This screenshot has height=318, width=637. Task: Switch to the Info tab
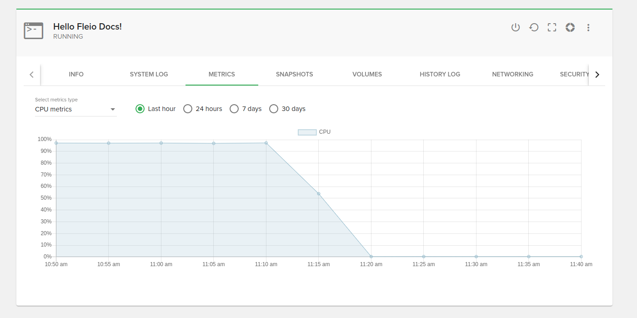point(76,74)
